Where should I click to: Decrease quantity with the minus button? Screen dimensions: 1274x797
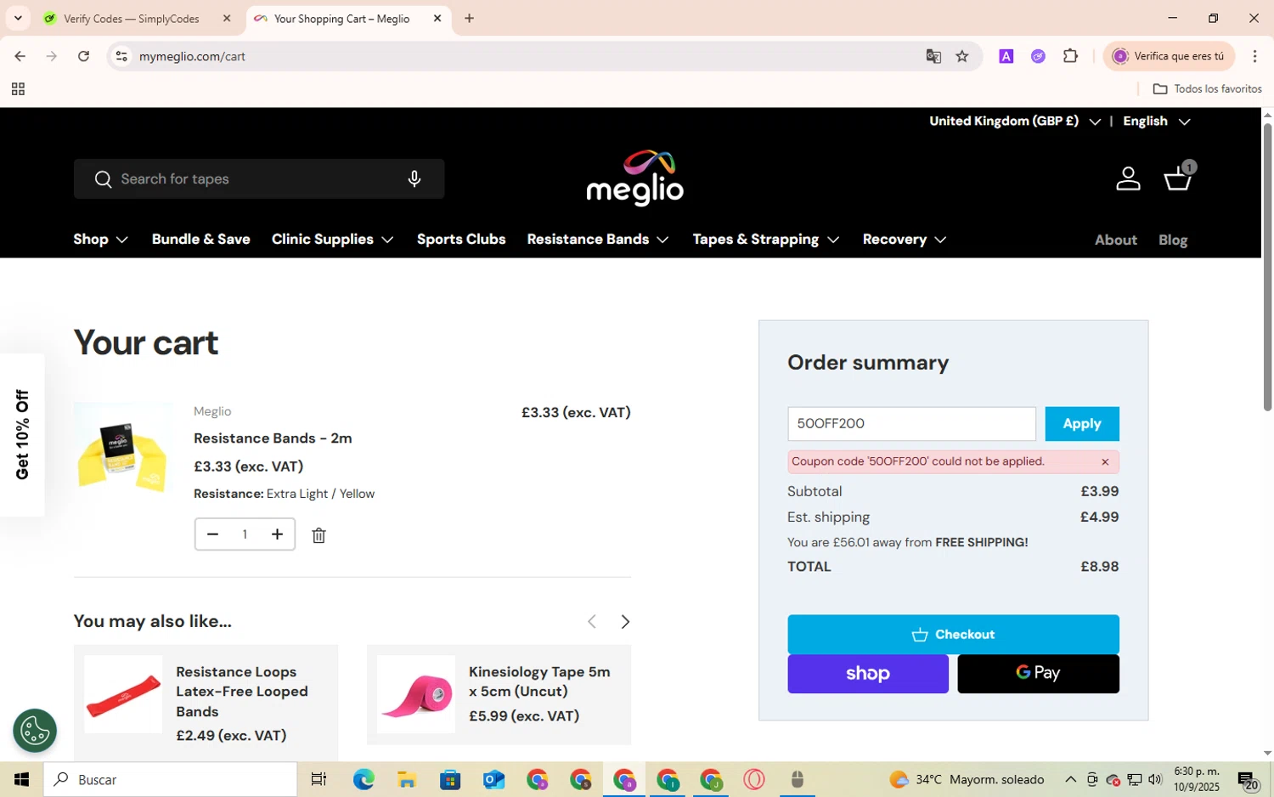point(213,534)
